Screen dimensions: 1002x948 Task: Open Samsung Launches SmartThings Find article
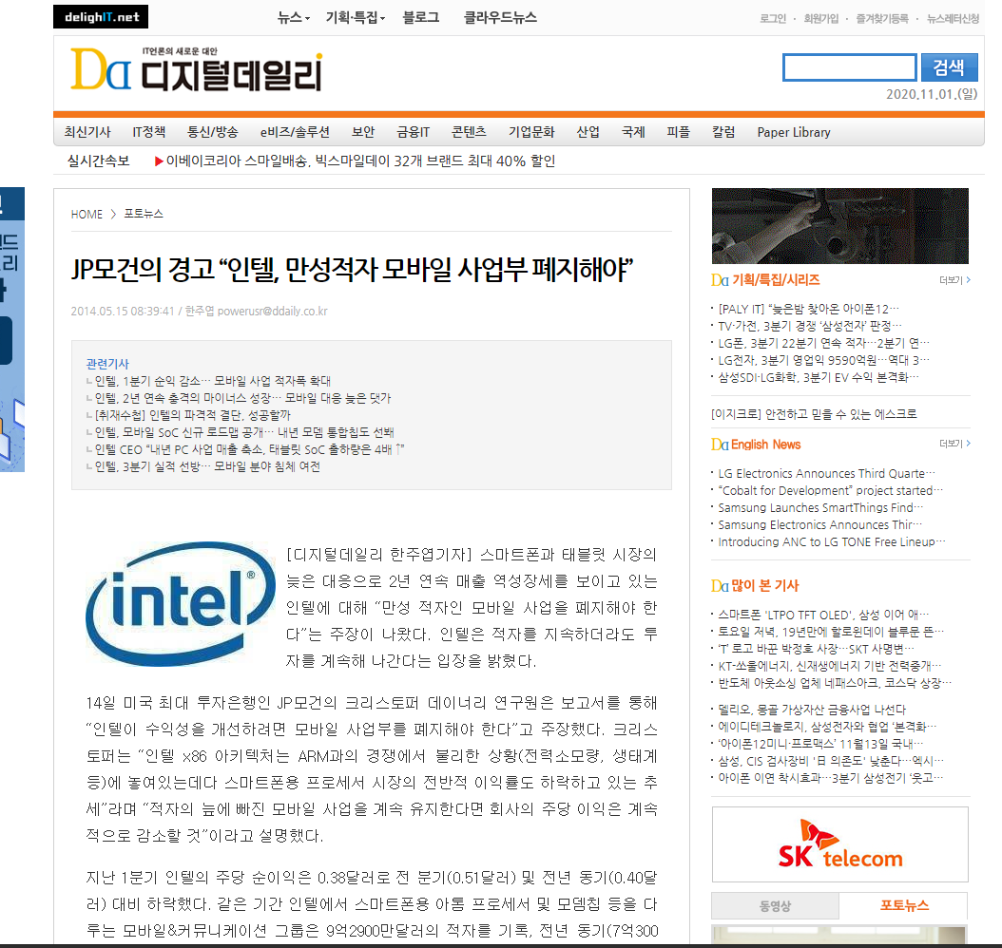[820, 508]
